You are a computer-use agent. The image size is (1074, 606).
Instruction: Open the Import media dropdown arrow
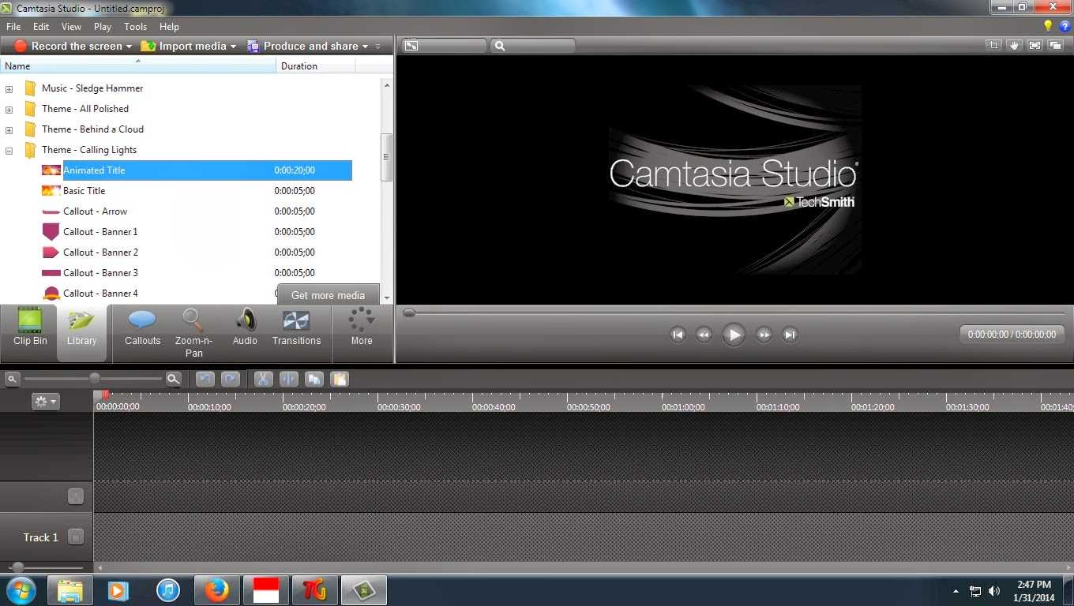(234, 47)
